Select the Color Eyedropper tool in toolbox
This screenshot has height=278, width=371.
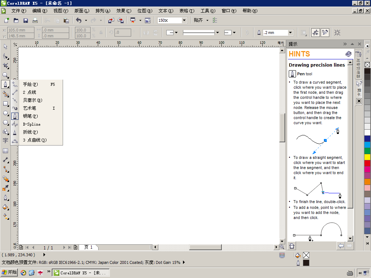[x=5, y=188]
